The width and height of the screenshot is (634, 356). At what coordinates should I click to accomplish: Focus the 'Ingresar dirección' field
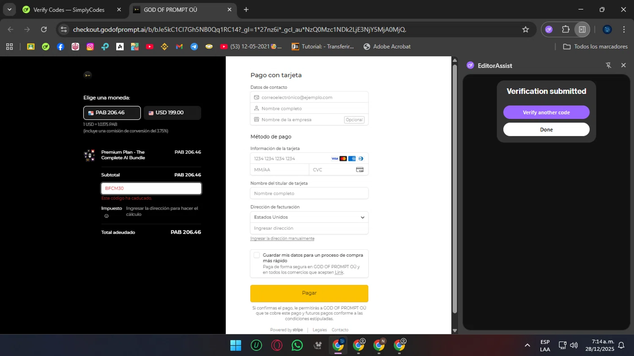(x=309, y=228)
